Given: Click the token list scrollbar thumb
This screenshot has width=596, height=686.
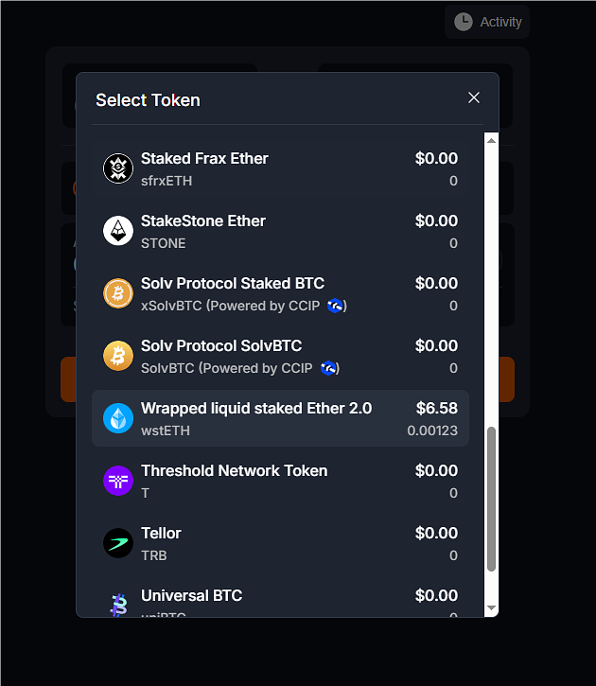Looking at the screenshot, I should tap(491, 499).
